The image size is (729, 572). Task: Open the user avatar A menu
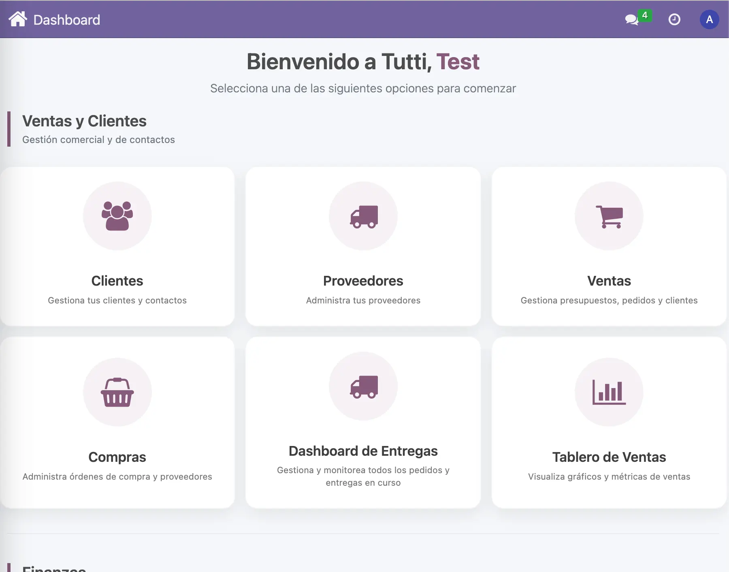(x=709, y=19)
